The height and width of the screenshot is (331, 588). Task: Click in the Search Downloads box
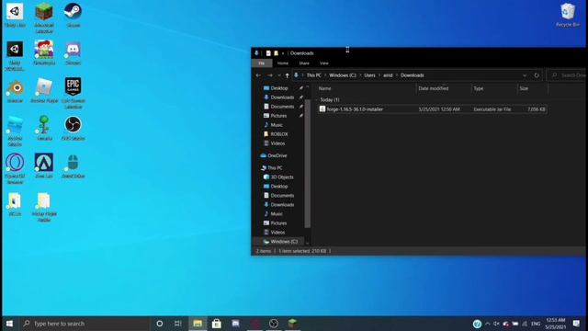[x=567, y=75]
